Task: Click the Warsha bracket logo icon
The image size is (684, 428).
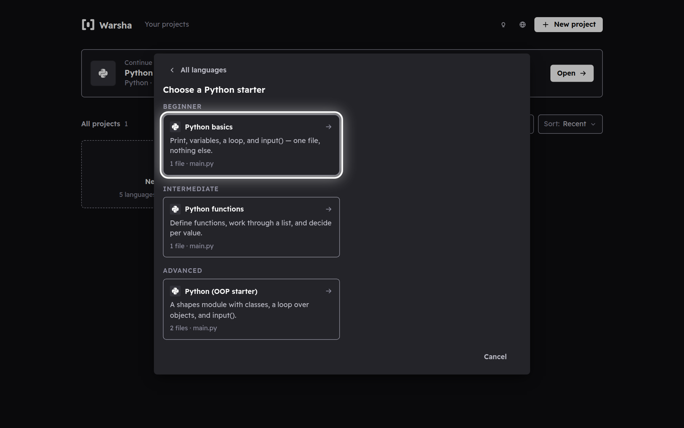Action: coord(88,25)
